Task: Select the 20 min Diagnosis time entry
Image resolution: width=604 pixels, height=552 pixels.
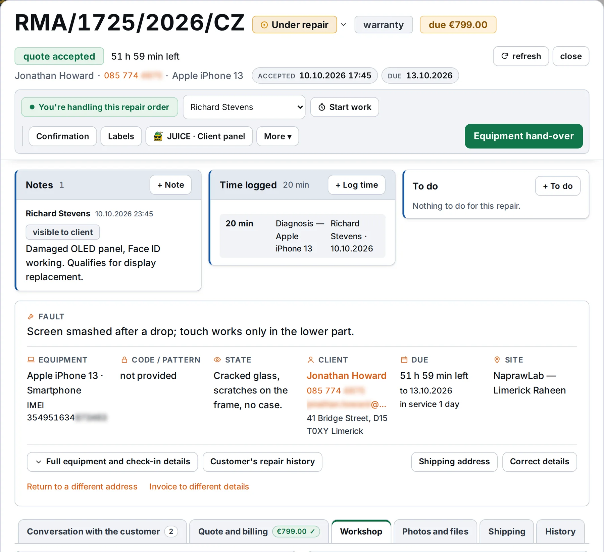Action: 302,236
